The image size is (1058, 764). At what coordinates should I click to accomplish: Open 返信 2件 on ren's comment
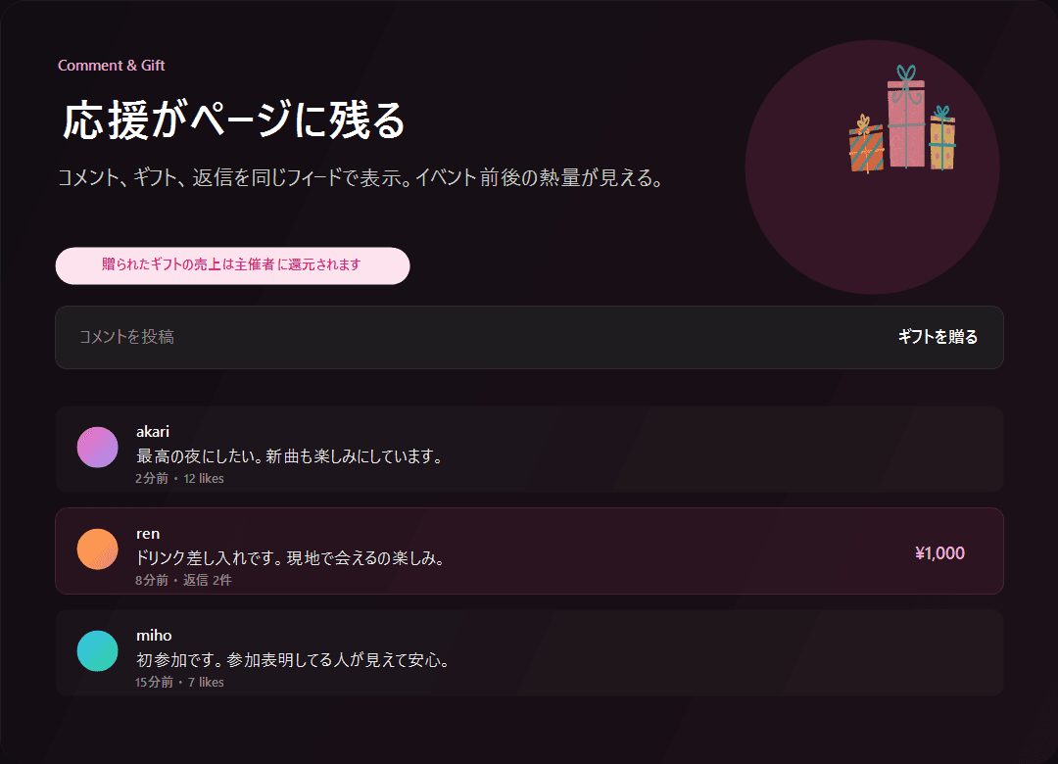tap(207, 581)
